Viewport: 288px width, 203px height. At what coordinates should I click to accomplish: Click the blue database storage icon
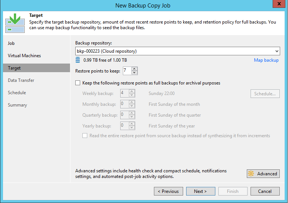point(78,60)
